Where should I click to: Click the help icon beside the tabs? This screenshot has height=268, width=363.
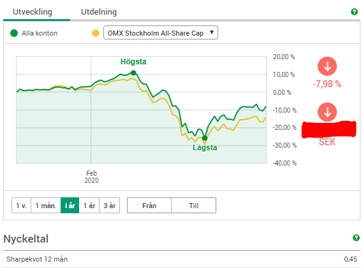(354, 11)
